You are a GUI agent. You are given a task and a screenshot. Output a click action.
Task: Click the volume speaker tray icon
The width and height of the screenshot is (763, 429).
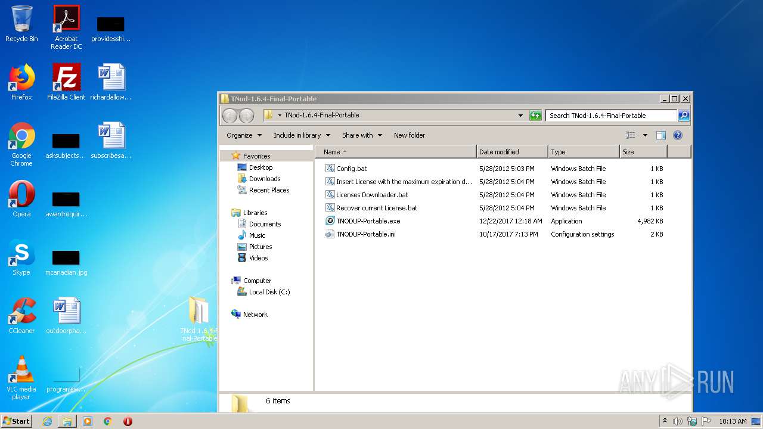click(x=678, y=421)
